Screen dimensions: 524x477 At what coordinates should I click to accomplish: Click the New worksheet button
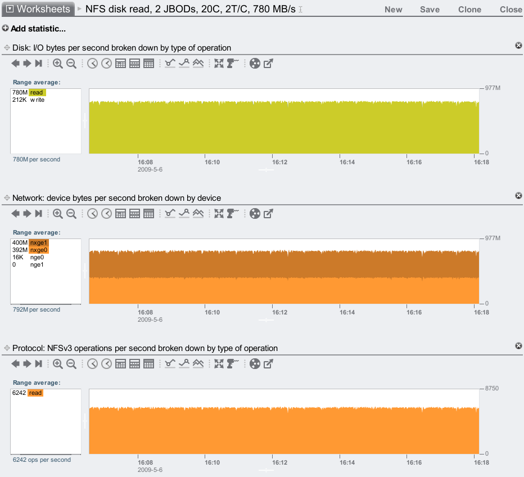coord(393,10)
